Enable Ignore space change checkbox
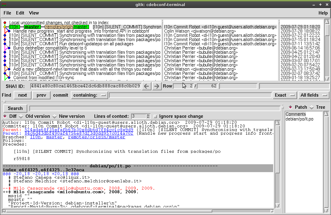Viewport: 331px width, 215px height. (156, 116)
